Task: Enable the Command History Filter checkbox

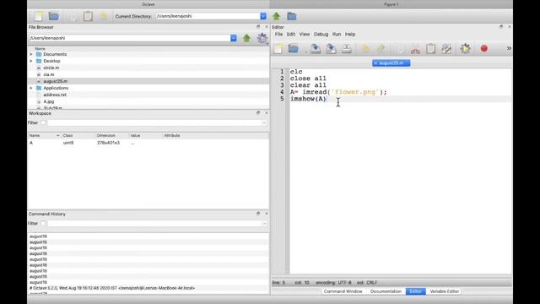Action: click(x=43, y=223)
